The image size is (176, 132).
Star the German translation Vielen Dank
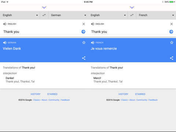click(x=84, y=43)
